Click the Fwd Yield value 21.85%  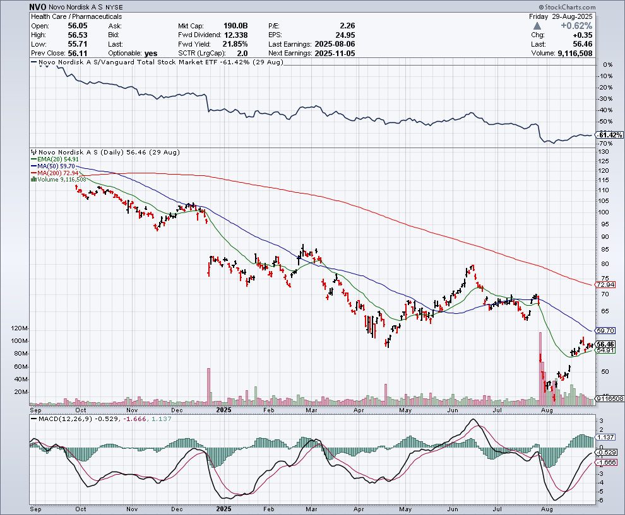tap(235, 44)
